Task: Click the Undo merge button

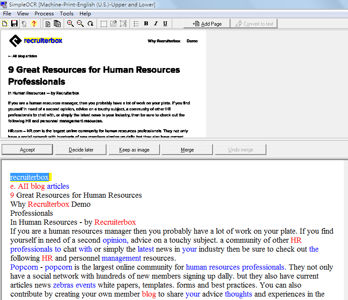Action: coord(241,149)
